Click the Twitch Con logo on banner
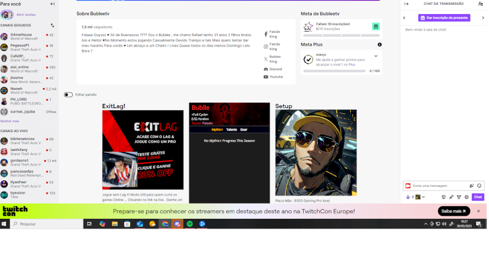The width and height of the screenshot is (489, 275). pos(15,211)
